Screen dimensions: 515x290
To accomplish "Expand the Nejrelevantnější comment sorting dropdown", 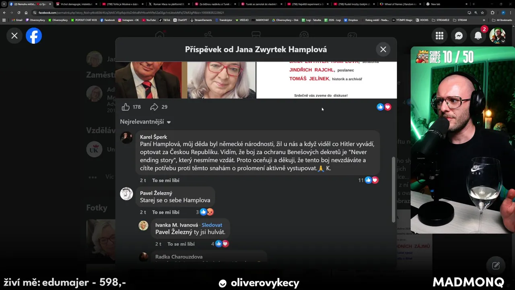I will (145, 122).
